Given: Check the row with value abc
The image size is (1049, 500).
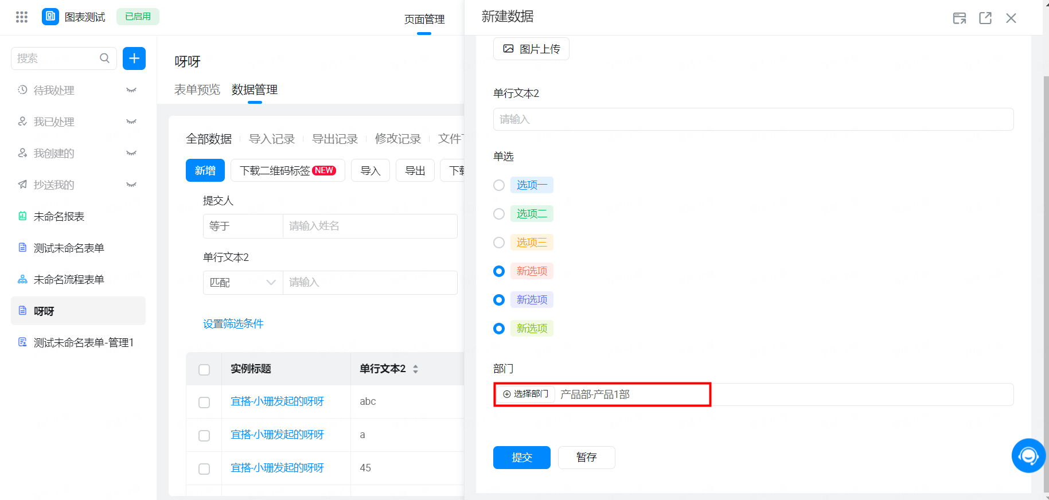Looking at the screenshot, I should coord(204,403).
